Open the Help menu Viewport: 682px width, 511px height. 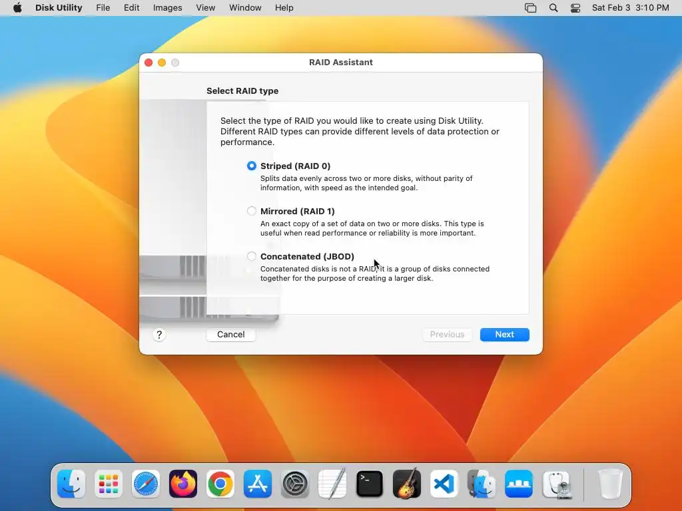[284, 8]
